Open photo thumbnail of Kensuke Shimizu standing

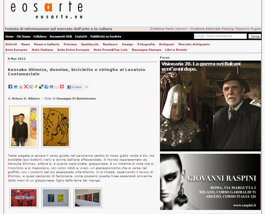[24, 127]
